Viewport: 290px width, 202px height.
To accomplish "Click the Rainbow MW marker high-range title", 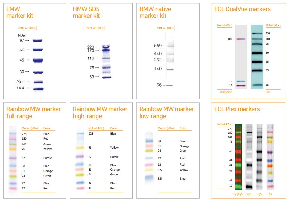I will tap(100, 113).
